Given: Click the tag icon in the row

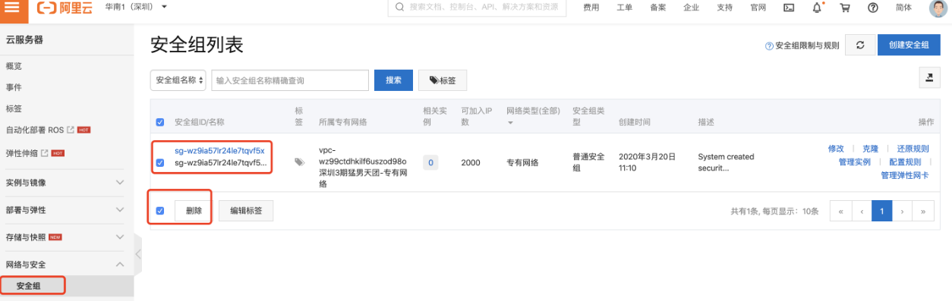Looking at the screenshot, I should tap(300, 161).
